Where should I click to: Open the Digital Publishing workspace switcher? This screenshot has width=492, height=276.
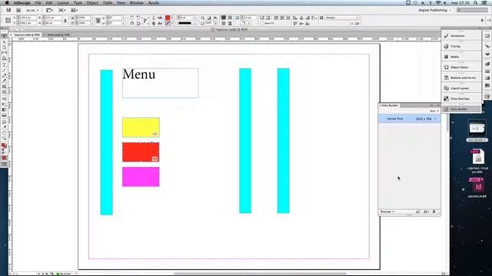434,10
